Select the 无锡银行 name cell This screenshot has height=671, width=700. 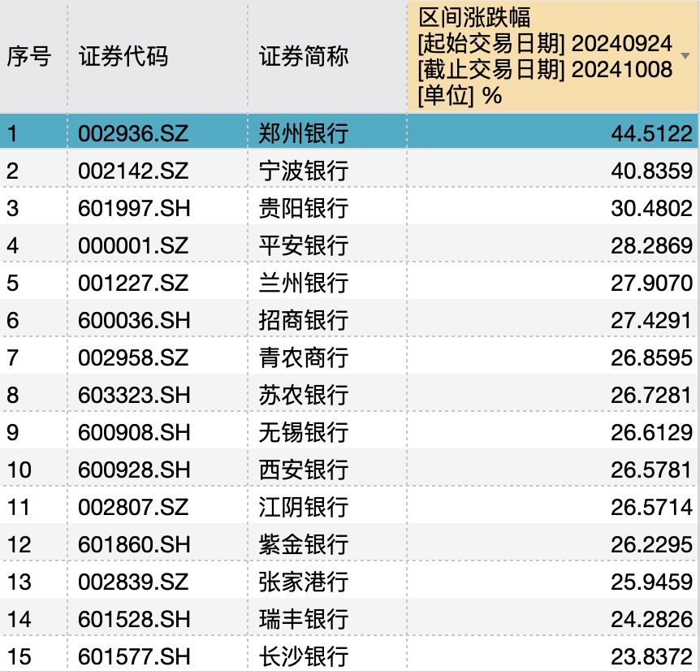pyautogui.click(x=304, y=433)
